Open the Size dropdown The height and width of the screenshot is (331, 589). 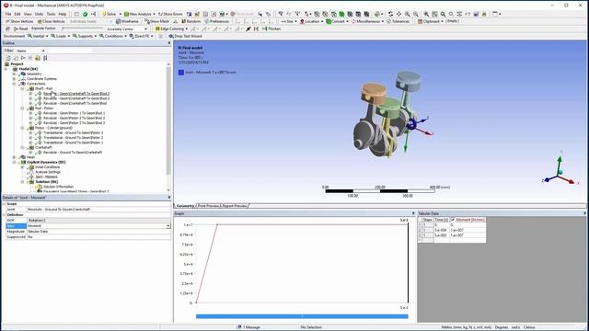tap(289, 21)
